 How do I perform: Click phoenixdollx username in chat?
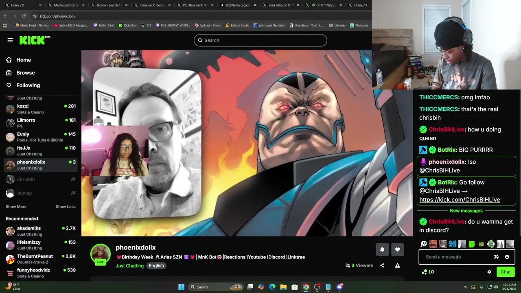pyautogui.click(x=447, y=162)
